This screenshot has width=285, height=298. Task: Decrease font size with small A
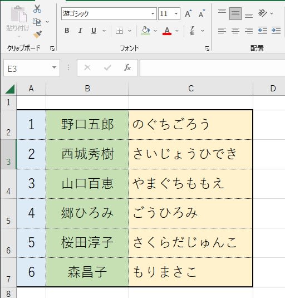[202, 14]
